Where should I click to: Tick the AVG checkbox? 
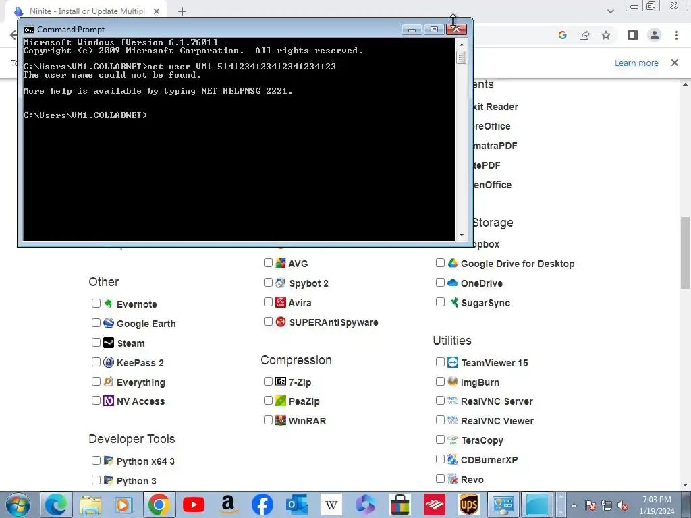pos(268,263)
